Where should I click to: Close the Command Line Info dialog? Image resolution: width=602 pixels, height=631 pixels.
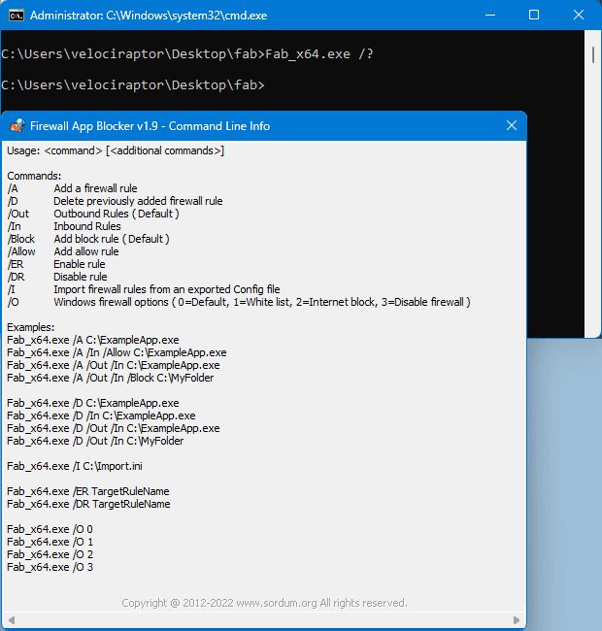click(x=512, y=125)
